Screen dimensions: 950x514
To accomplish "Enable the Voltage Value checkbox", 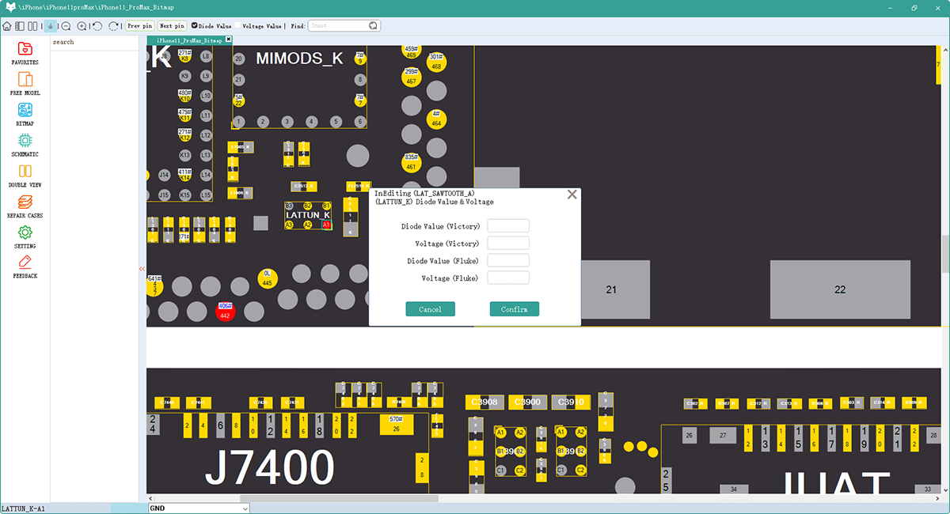I will [x=239, y=25].
